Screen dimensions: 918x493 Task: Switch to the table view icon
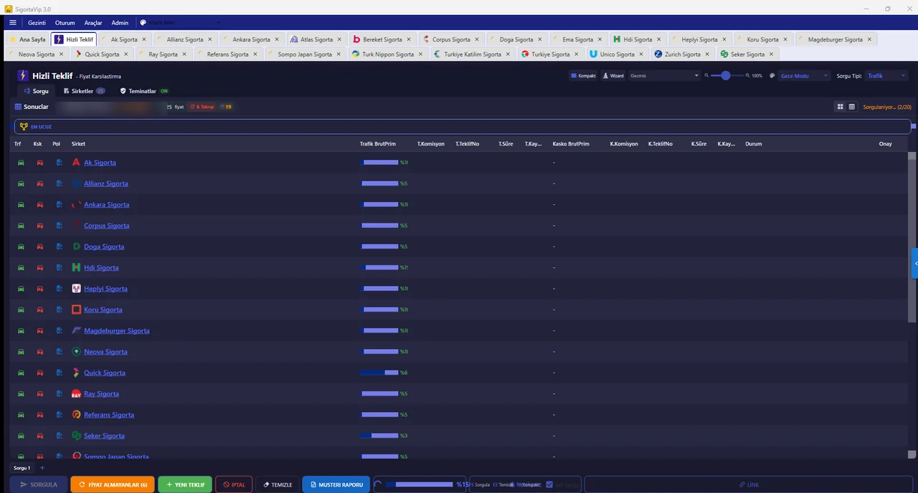pos(852,107)
